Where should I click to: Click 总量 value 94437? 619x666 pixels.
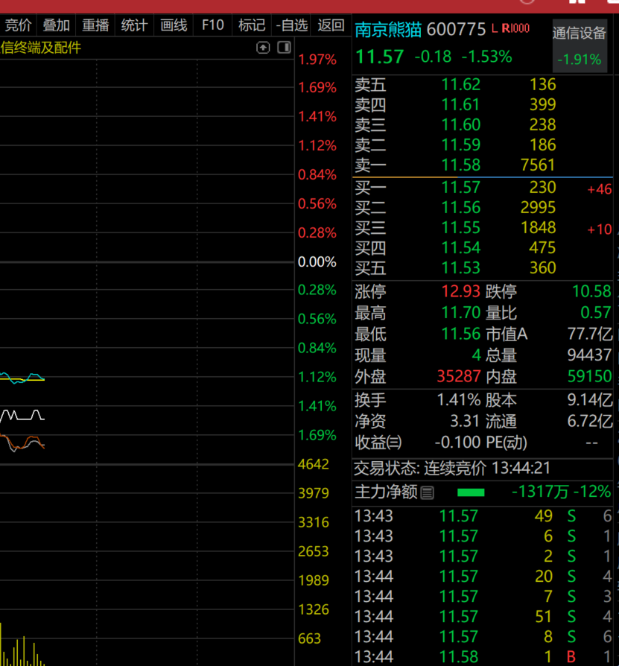click(589, 355)
